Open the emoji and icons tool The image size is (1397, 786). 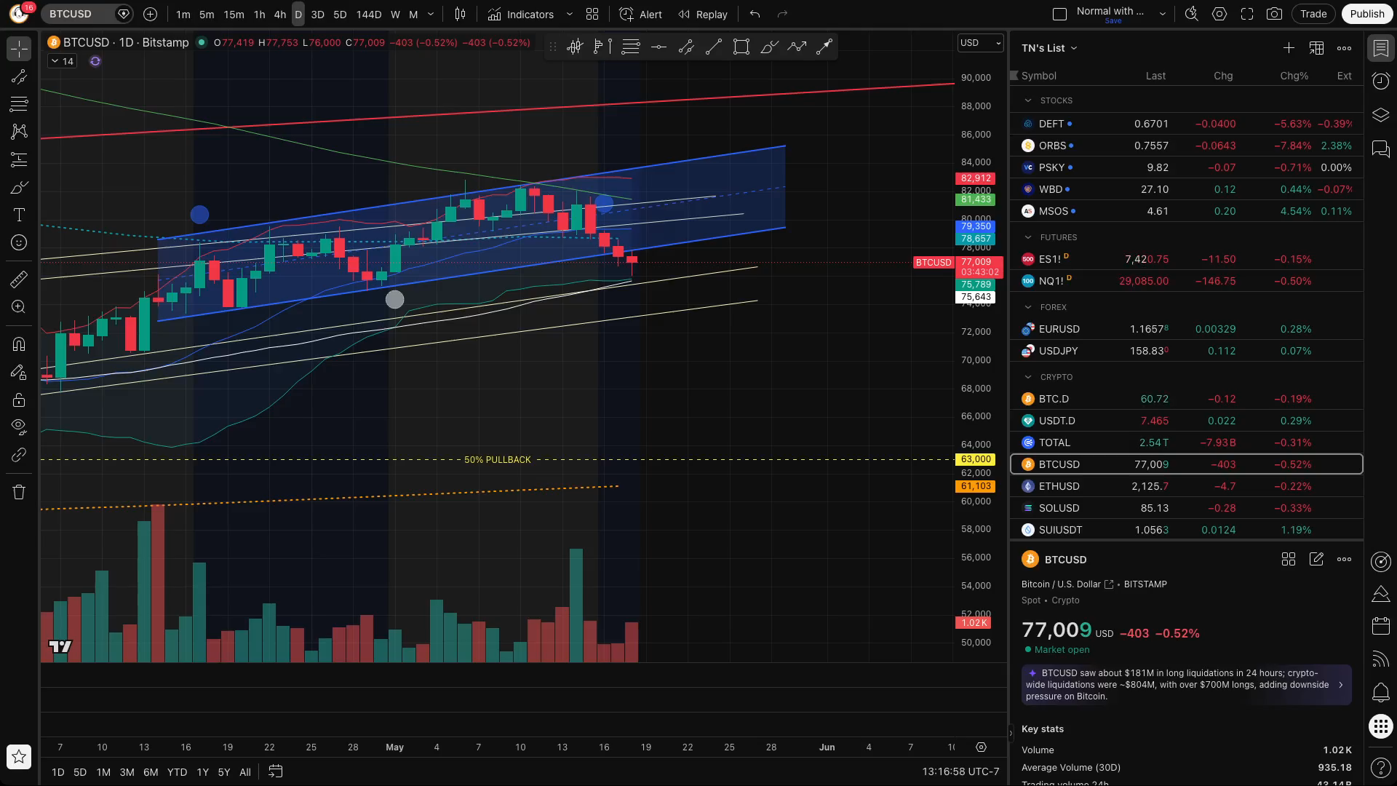click(x=19, y=242)
